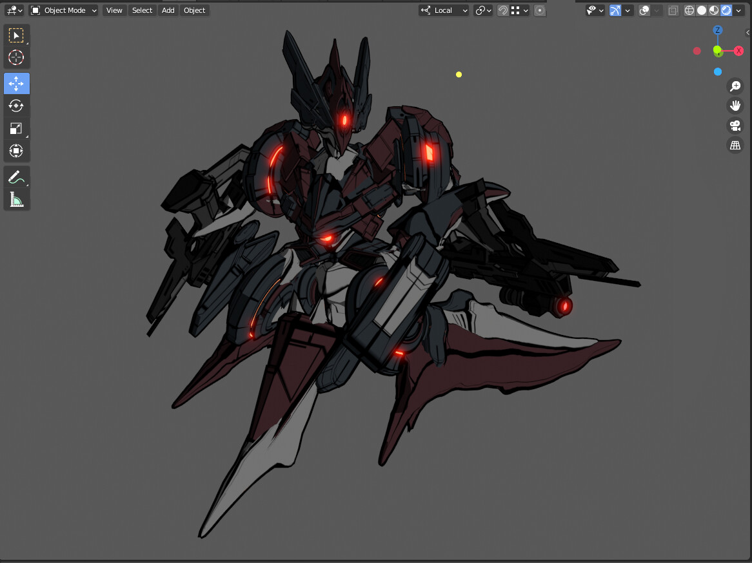Expand the gizmo options dropdown arrow
This screenshot has height=563, width=752.
click(628, 10)
